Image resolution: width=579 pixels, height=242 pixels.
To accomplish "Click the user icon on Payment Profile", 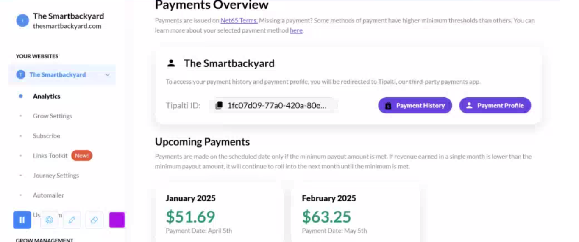I will pyautogui.click(x=469, y=106).
